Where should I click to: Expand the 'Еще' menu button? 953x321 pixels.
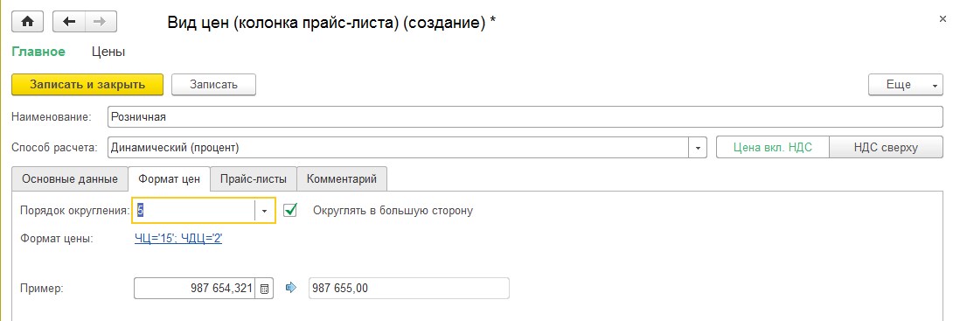pos(905,85)
